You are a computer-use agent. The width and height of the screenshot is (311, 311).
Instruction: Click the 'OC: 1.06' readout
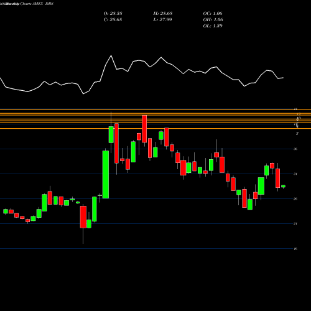point(213,14)
